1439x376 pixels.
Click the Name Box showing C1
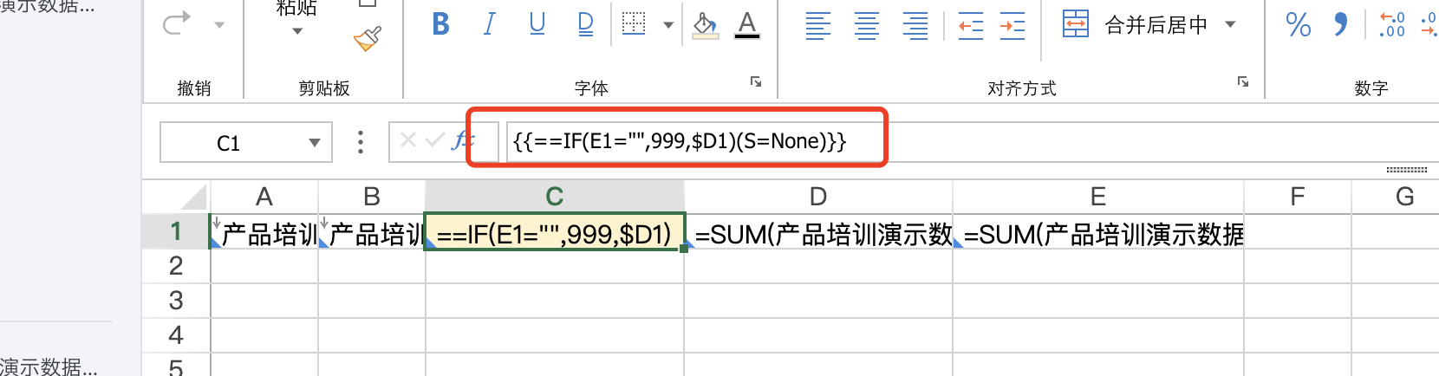tap(229, 143)
